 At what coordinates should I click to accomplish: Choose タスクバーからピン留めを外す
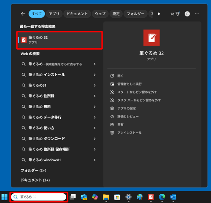tap(139, 100)
